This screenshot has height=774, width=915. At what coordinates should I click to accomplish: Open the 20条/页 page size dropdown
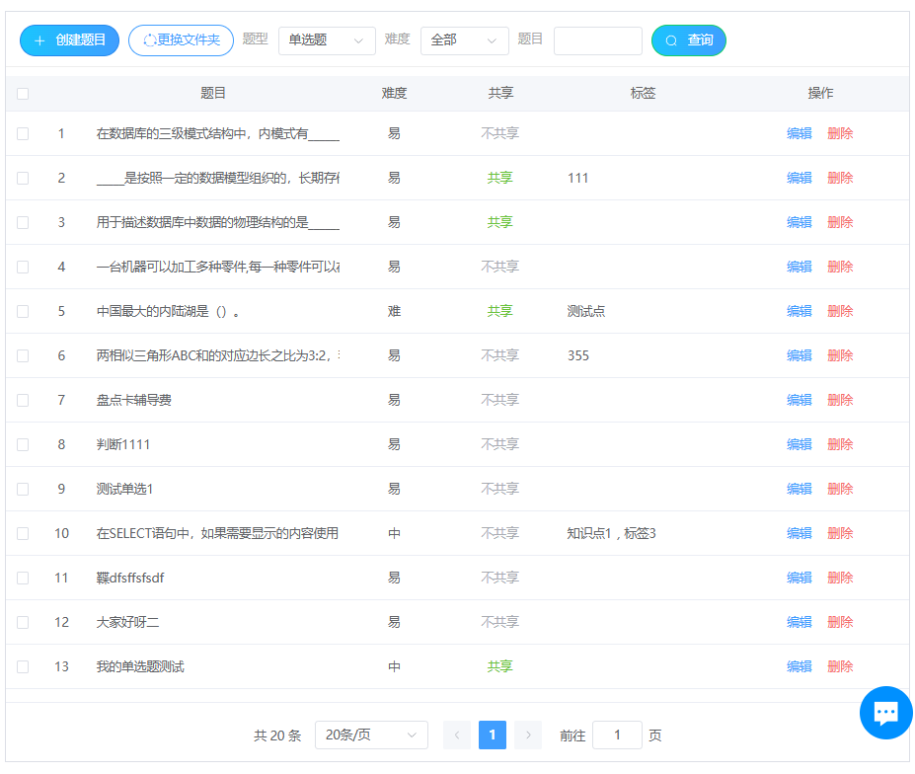(x=371, y=735)
